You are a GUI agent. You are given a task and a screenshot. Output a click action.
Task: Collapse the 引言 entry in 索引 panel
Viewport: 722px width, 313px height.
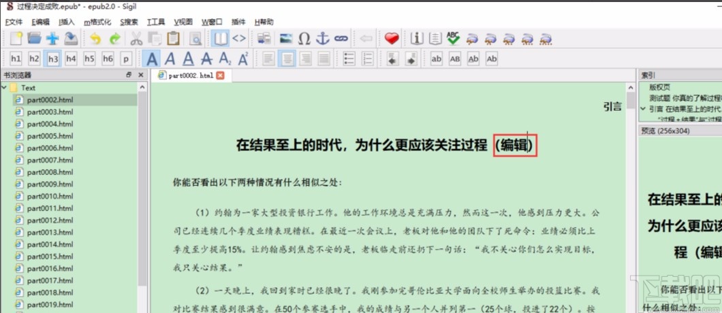coord(643,109)
